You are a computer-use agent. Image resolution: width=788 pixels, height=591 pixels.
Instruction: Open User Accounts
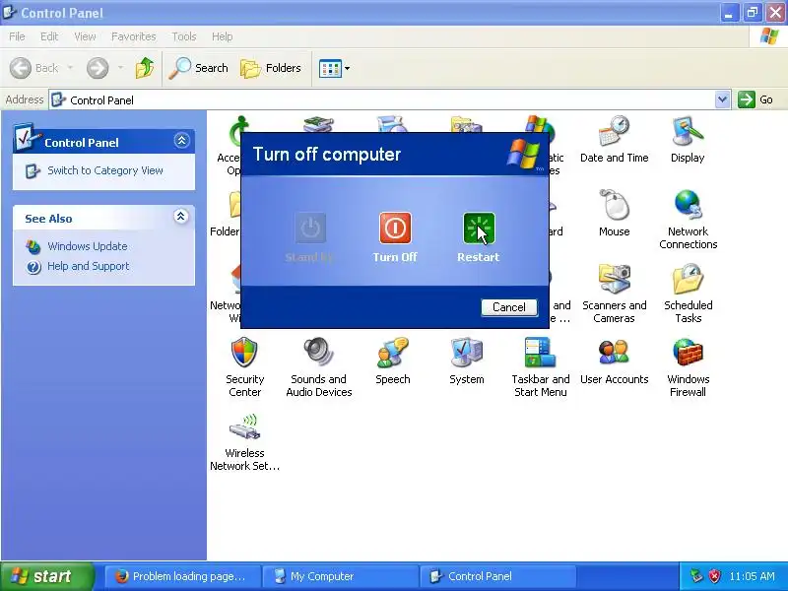point(614,361)
